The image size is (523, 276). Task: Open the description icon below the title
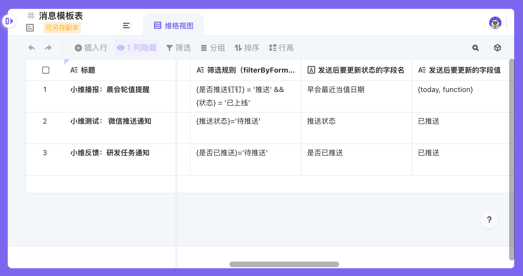[x=30, y=28]
